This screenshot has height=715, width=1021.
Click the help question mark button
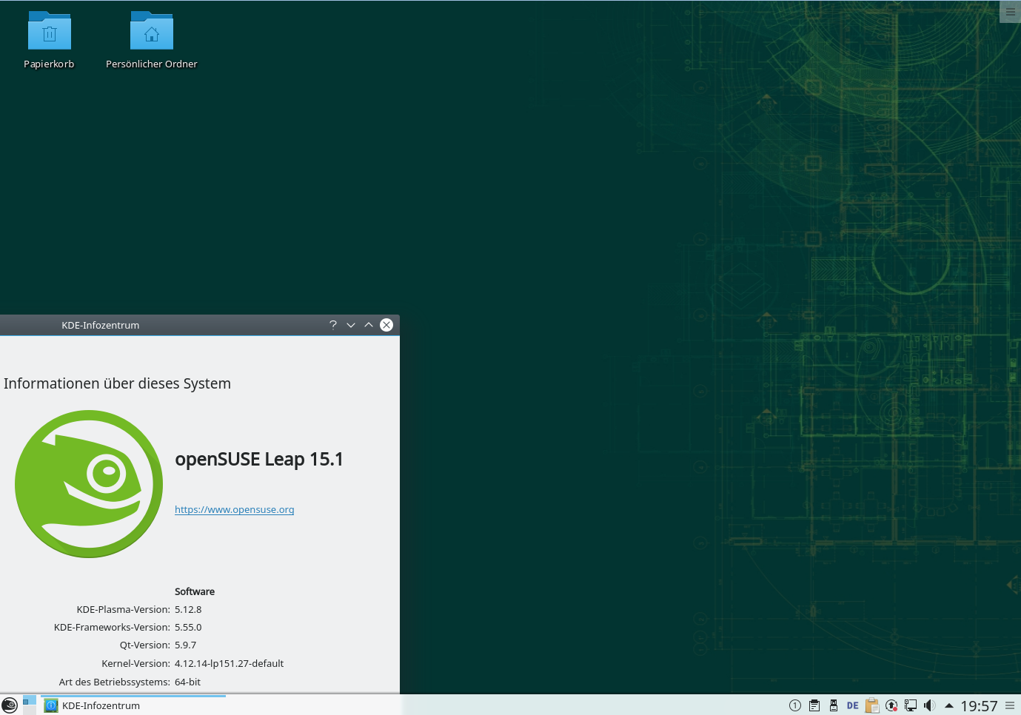333,325
